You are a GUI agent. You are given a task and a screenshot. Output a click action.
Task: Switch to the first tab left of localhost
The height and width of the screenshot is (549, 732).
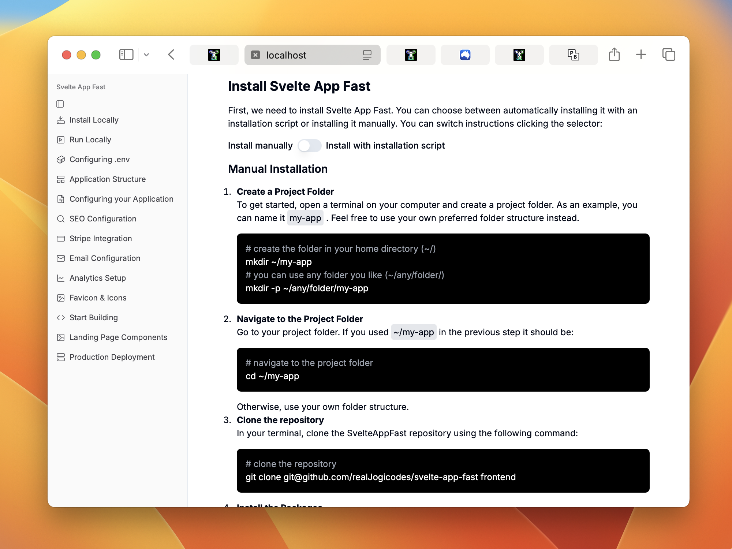pos(214,55)
